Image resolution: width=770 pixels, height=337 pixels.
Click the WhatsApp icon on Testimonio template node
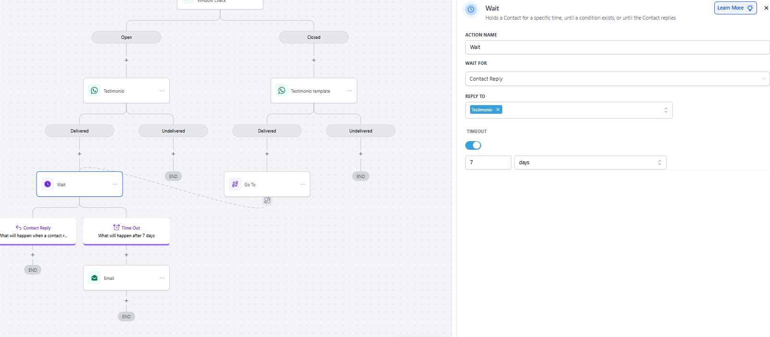point(282,91)
